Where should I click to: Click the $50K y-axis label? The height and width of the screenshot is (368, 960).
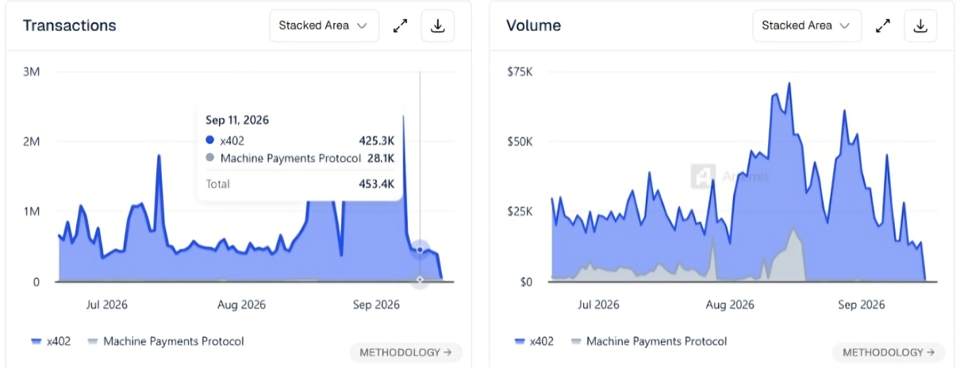(519, 141)
